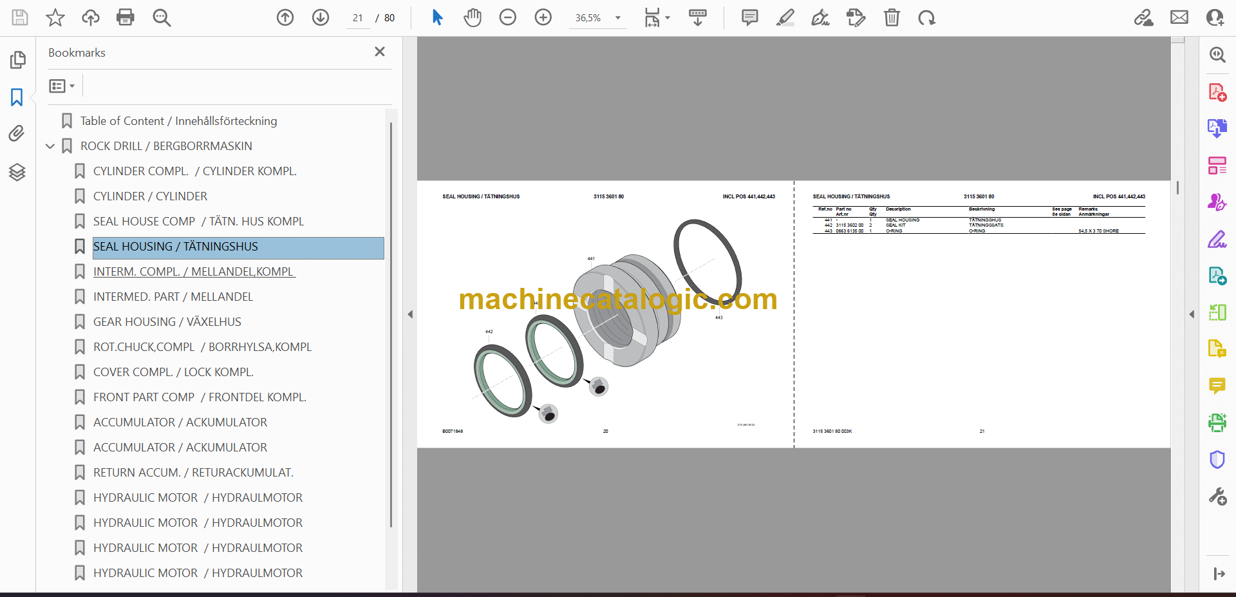Image resolution: width=1236 pixels, height=597 pixels.
Task: Open the attachments panel
Action: coord(17,134)
